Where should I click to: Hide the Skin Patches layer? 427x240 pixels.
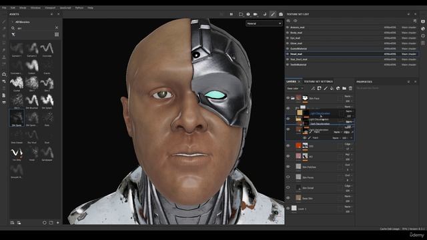pos(288,167)
